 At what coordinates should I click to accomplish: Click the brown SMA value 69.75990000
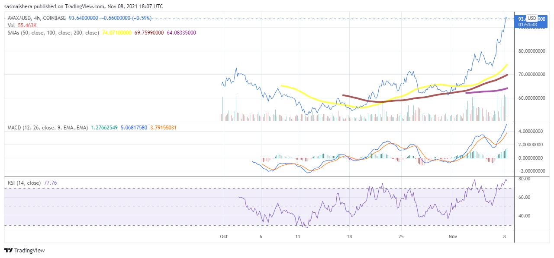148,33
